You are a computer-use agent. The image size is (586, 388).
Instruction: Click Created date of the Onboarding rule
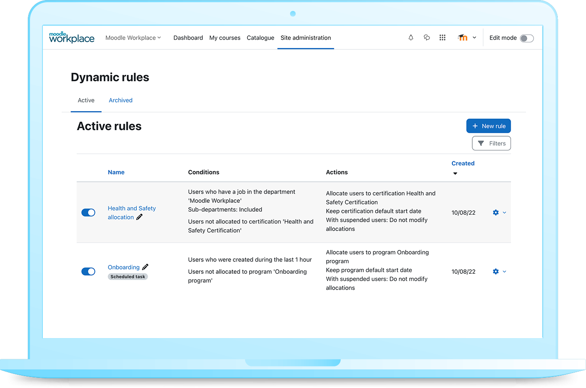463,272
